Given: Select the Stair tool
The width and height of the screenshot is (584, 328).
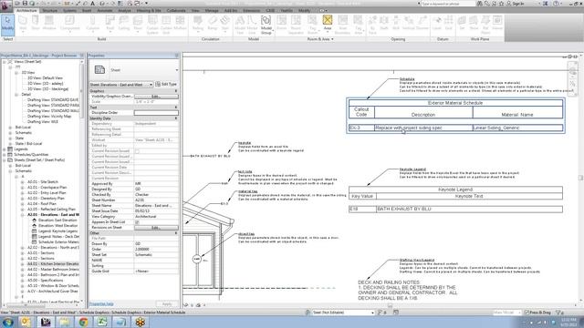Looking at the screenshot, I should coord(225,23).
